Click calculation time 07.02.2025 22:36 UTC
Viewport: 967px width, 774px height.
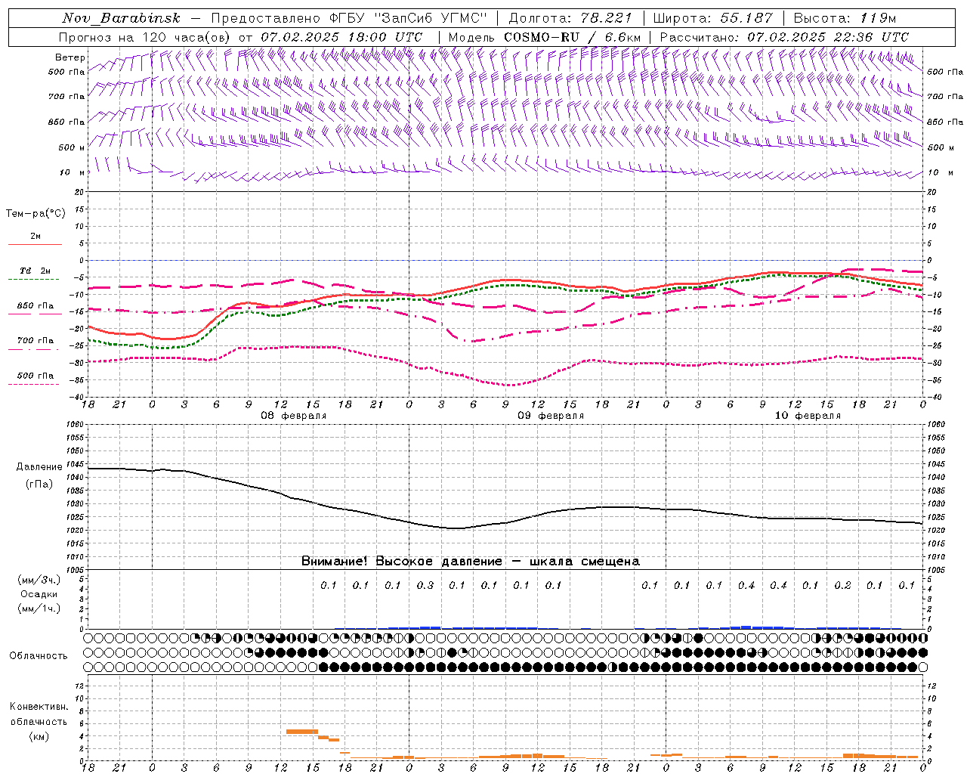(827, 37)
